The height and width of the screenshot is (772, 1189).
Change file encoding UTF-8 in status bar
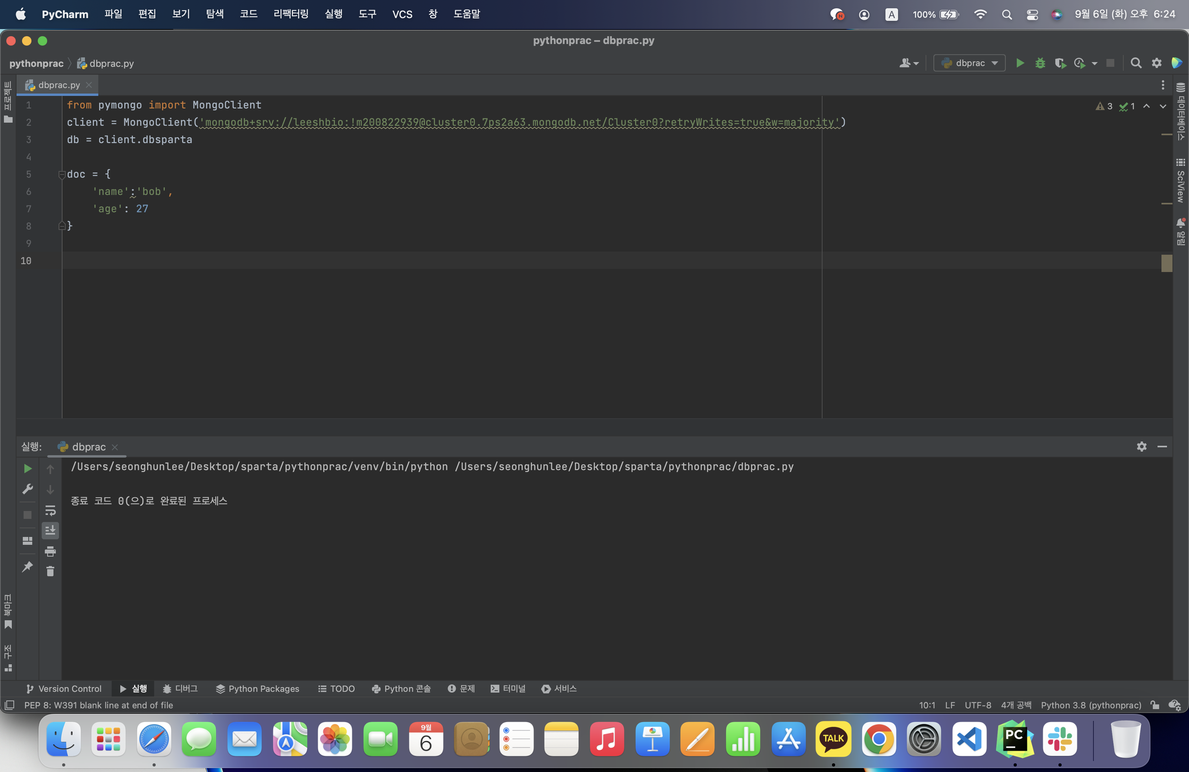978,705
